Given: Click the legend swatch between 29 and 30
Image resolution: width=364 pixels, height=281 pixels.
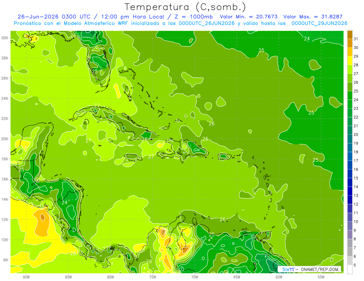Looking at the screenshot, I should coord(350,52).
